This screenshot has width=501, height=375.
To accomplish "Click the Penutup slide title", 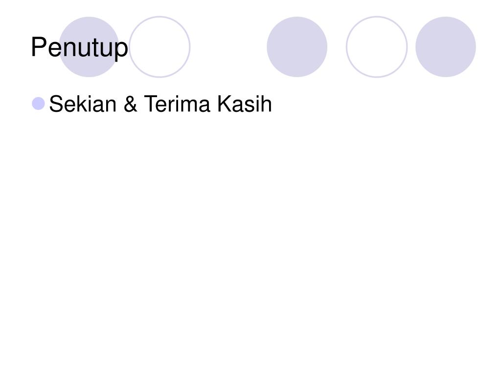I will (x=79, y=48).
